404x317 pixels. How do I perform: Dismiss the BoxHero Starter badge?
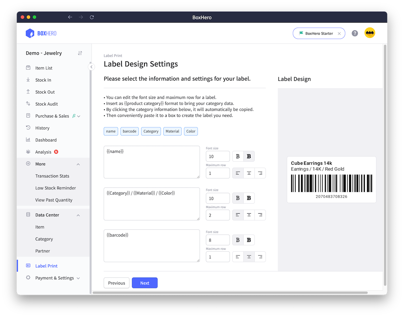click(339, 34)
